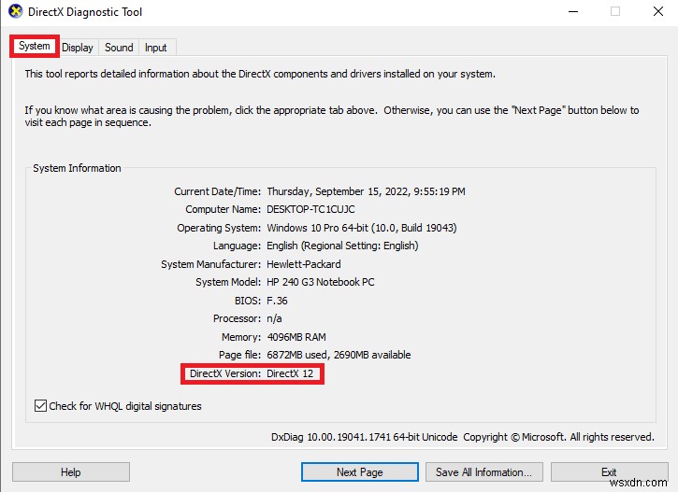
Task: Minimize the DirectX Diagnostic Tool window
Action: 573,11
